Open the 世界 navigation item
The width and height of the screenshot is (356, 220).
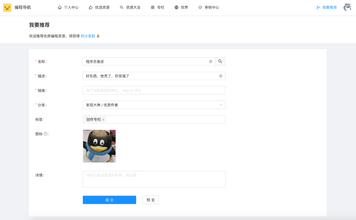(x=181, y=8)
